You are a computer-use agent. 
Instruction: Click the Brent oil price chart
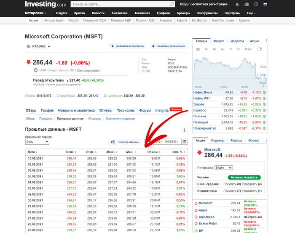coord(230,71)
